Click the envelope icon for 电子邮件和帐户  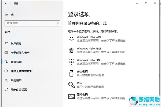pos(6,52)
